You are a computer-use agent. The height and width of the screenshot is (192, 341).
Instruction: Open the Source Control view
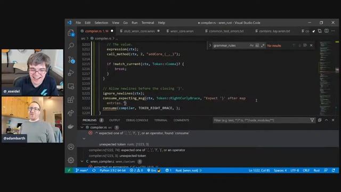[71, 60]
